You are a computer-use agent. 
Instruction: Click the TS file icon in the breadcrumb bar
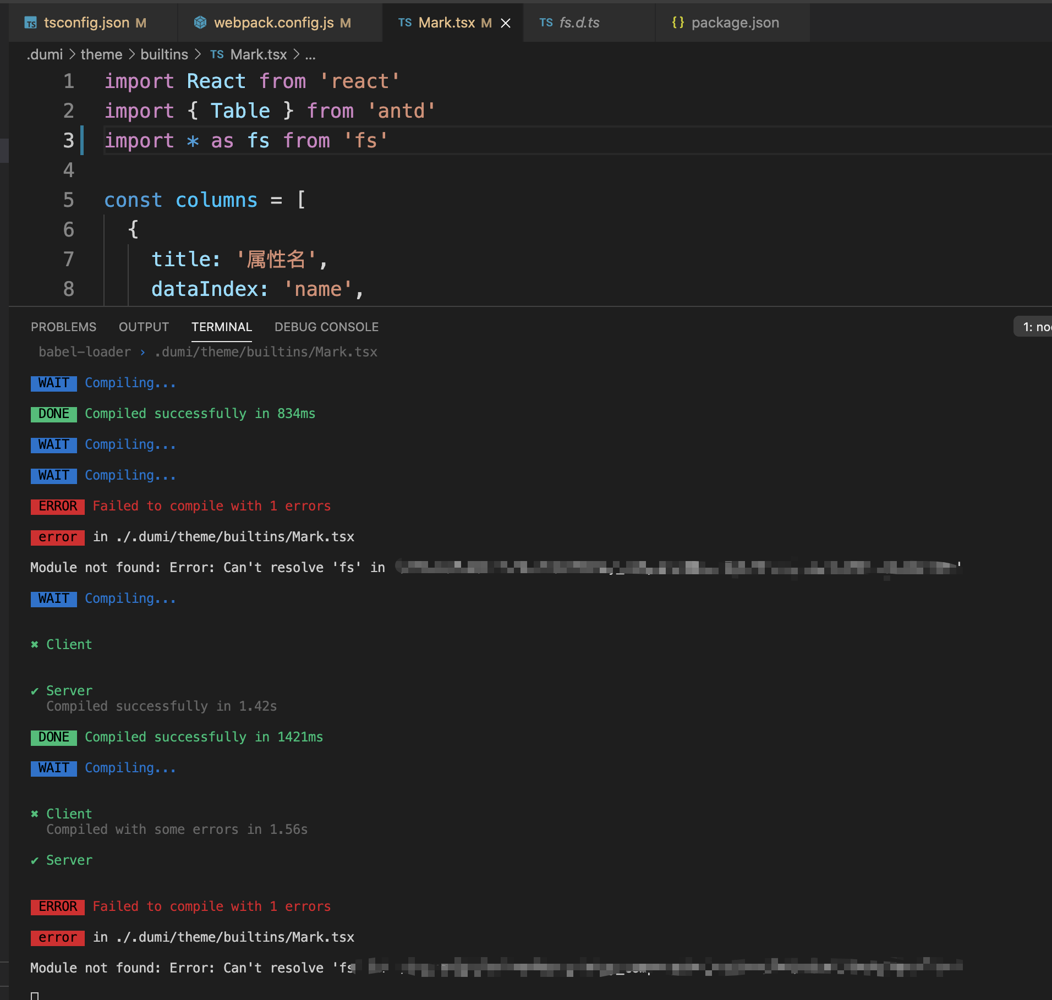[217, 54]
